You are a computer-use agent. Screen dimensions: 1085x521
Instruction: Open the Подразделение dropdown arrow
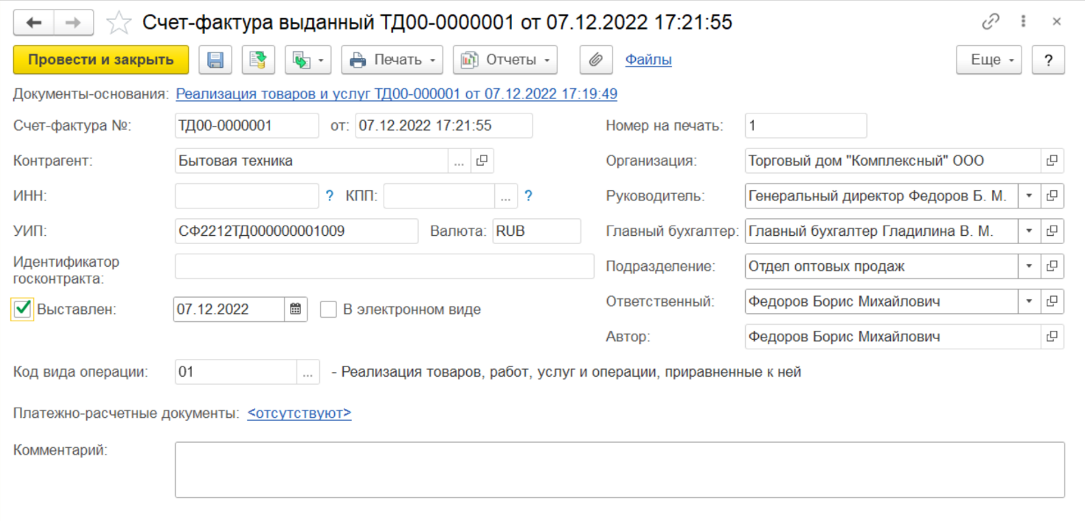(x=1029, y=267)
